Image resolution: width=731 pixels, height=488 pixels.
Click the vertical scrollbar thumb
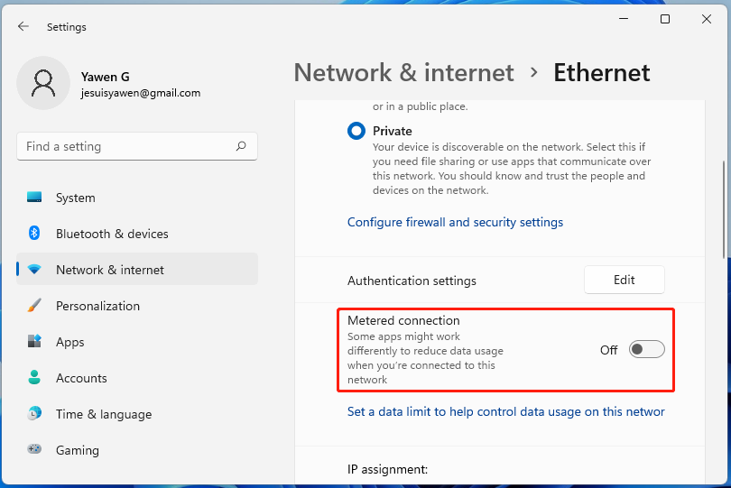point(724,207)
